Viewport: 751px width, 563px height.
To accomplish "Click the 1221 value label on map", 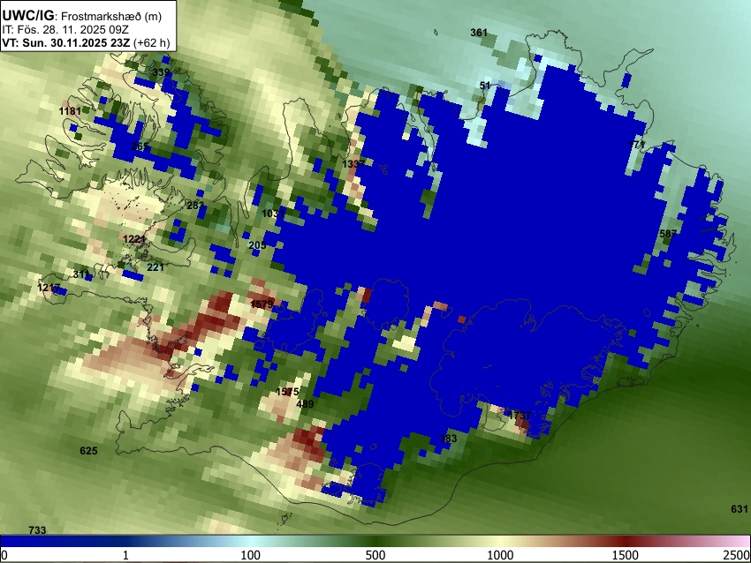I will tap(134, 239).
